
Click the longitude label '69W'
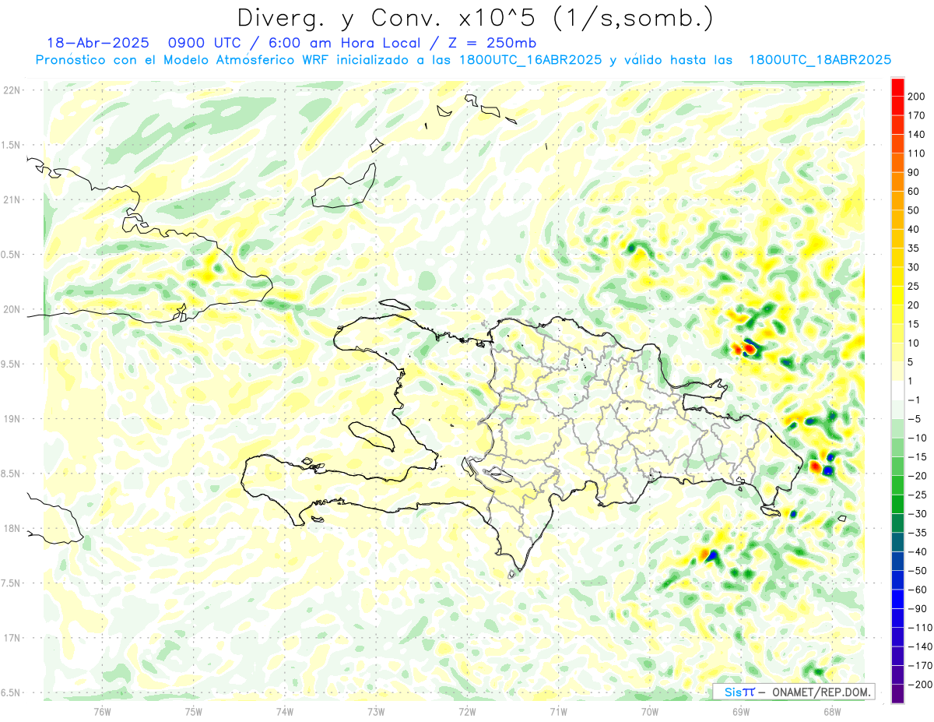(x=740, y=711)
